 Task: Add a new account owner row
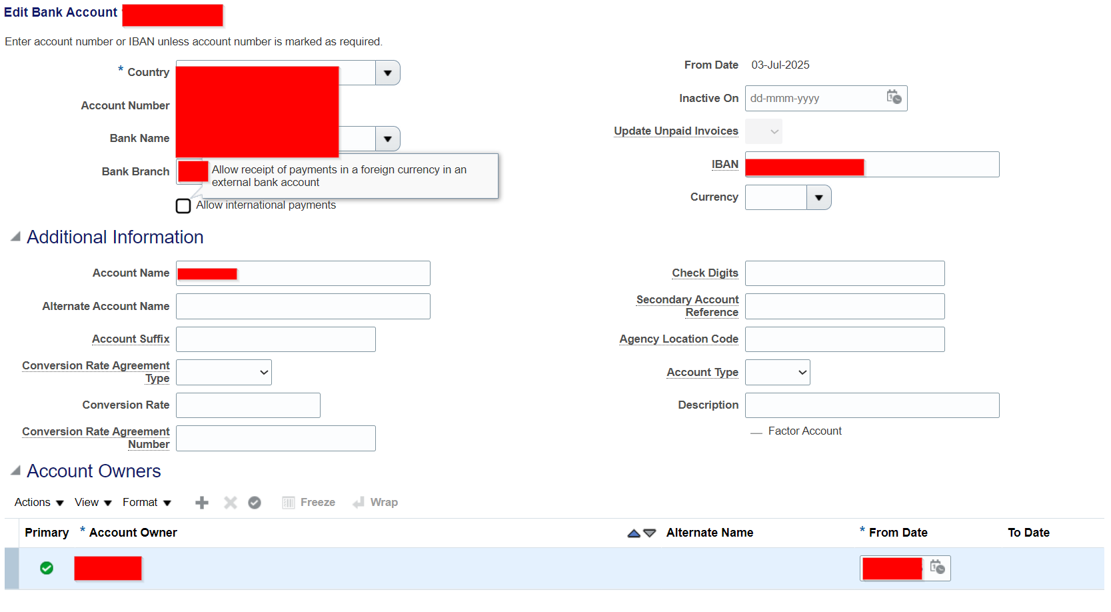tap(201, 503)
